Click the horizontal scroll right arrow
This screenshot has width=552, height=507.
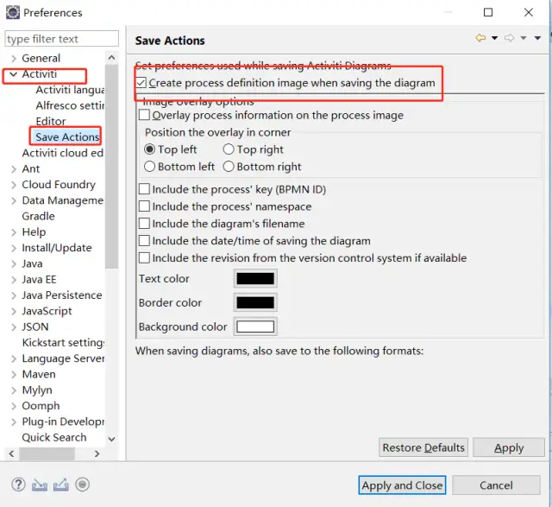pyautogui.click(x=97, y=453)
